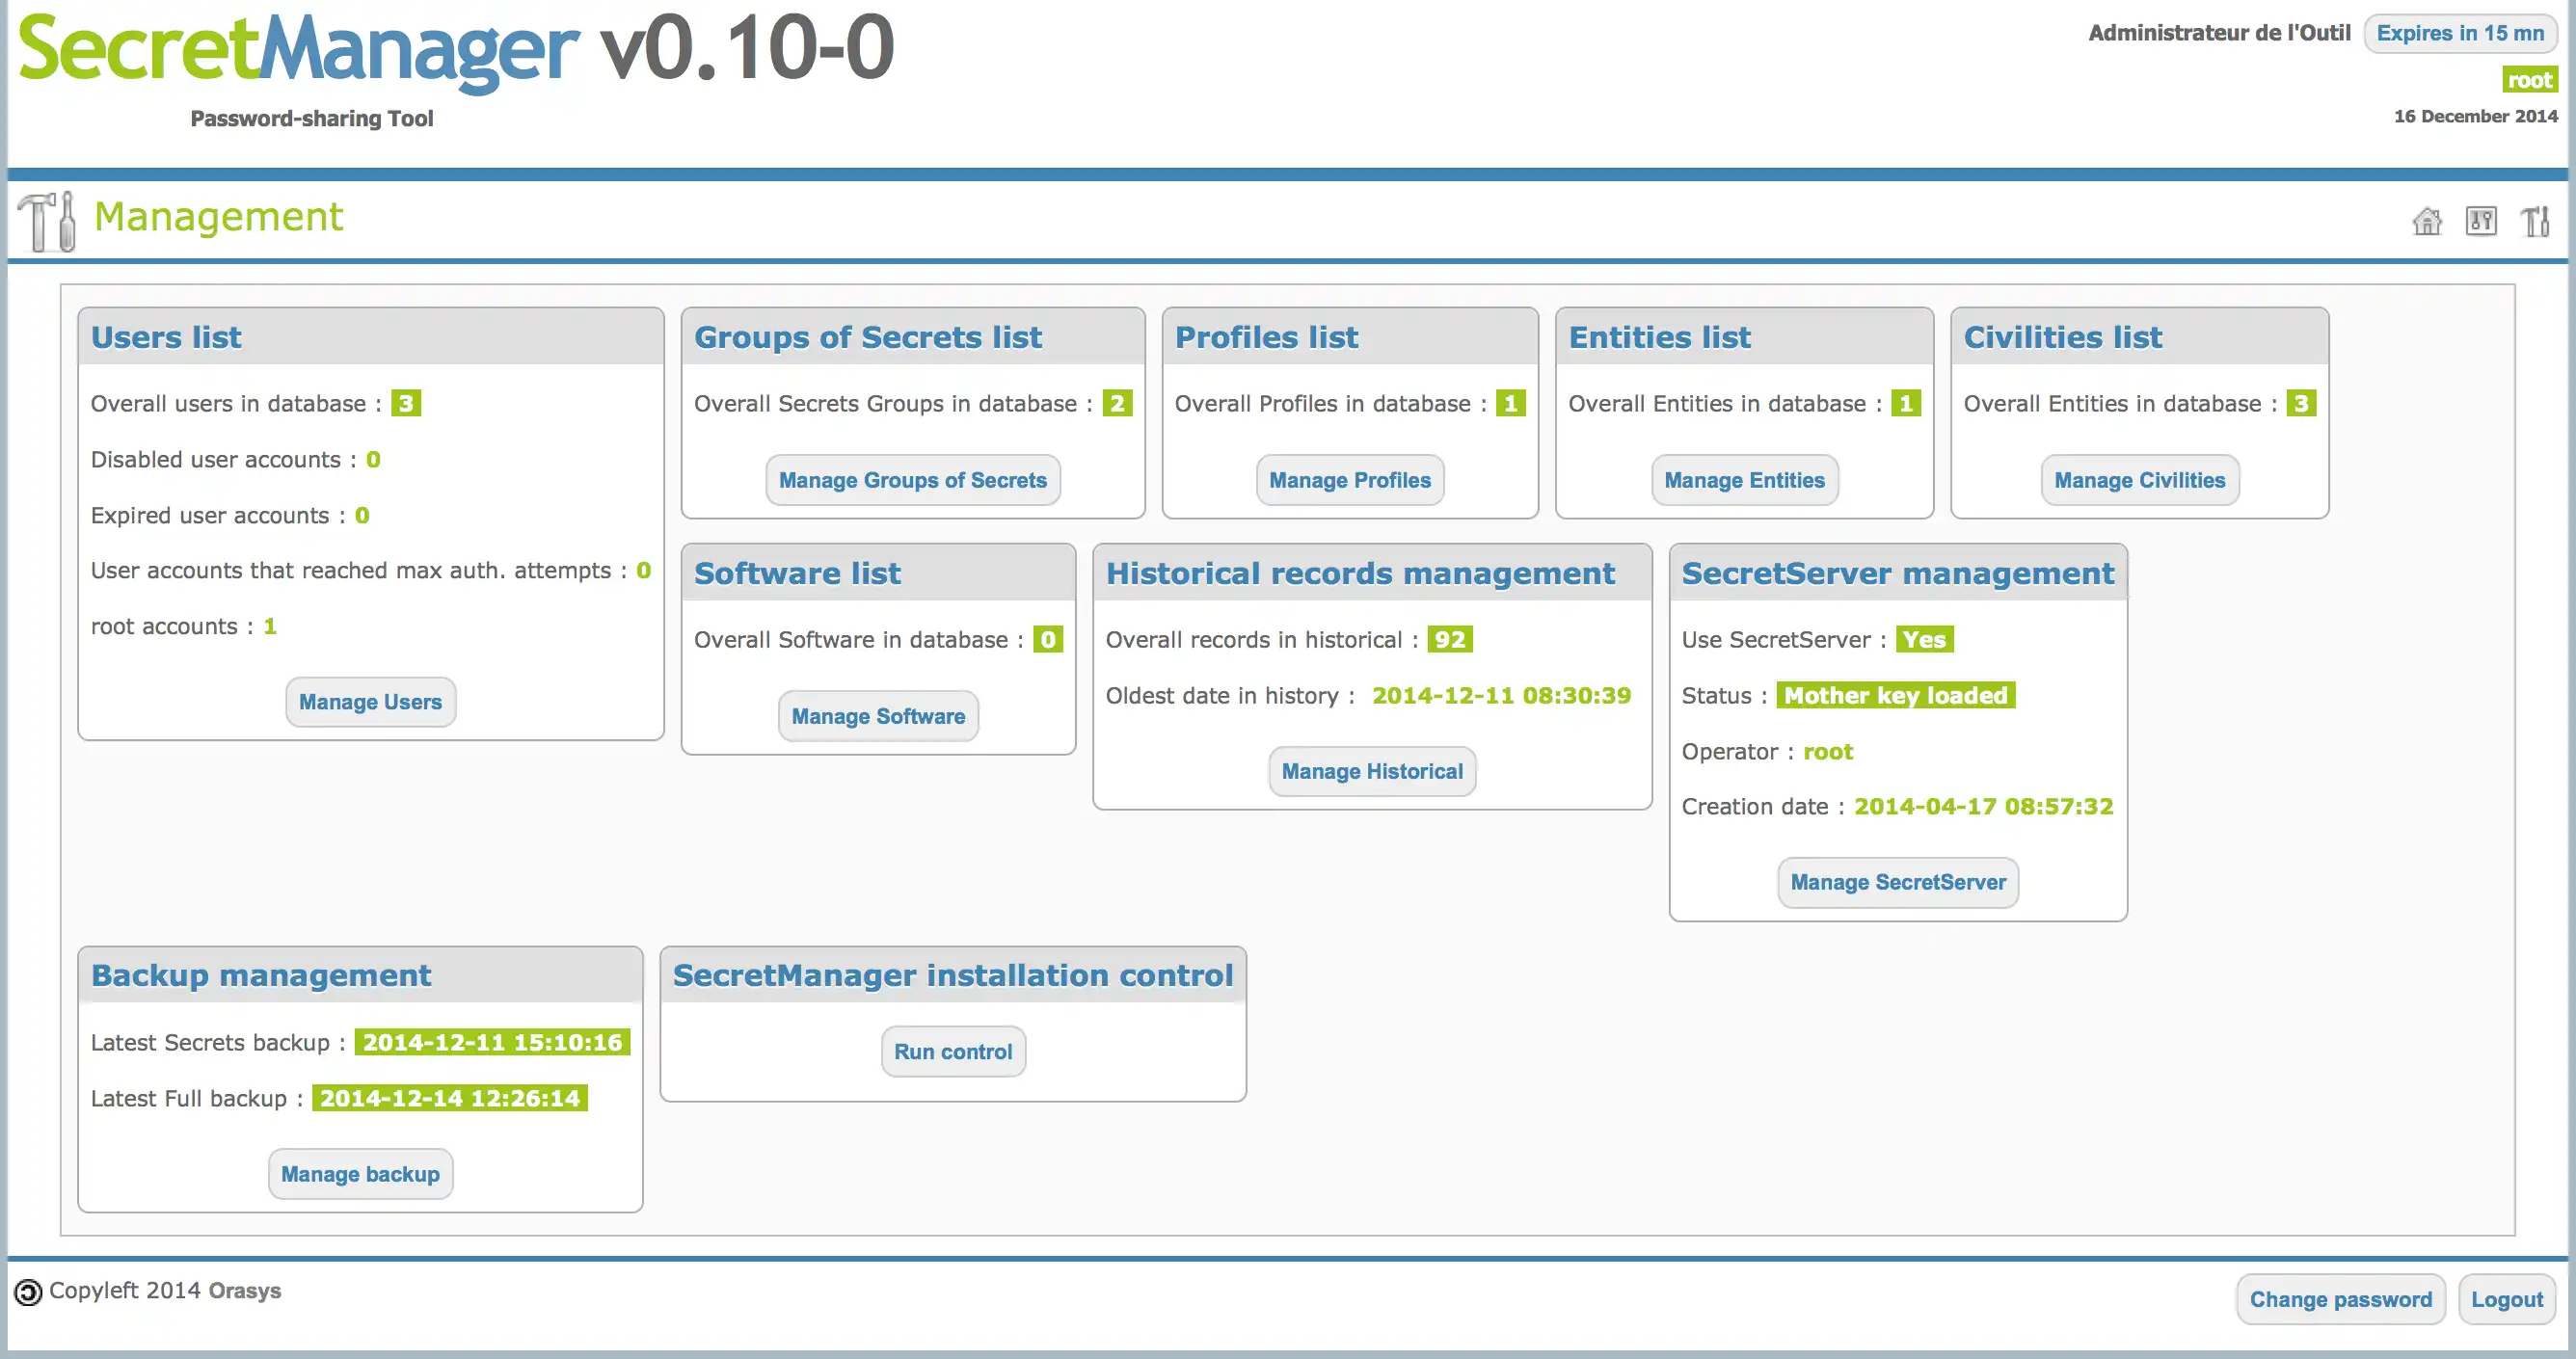Click Manage Profiles button
This screenshot has height=1359, width=2576.
[x=1350, y=479]
